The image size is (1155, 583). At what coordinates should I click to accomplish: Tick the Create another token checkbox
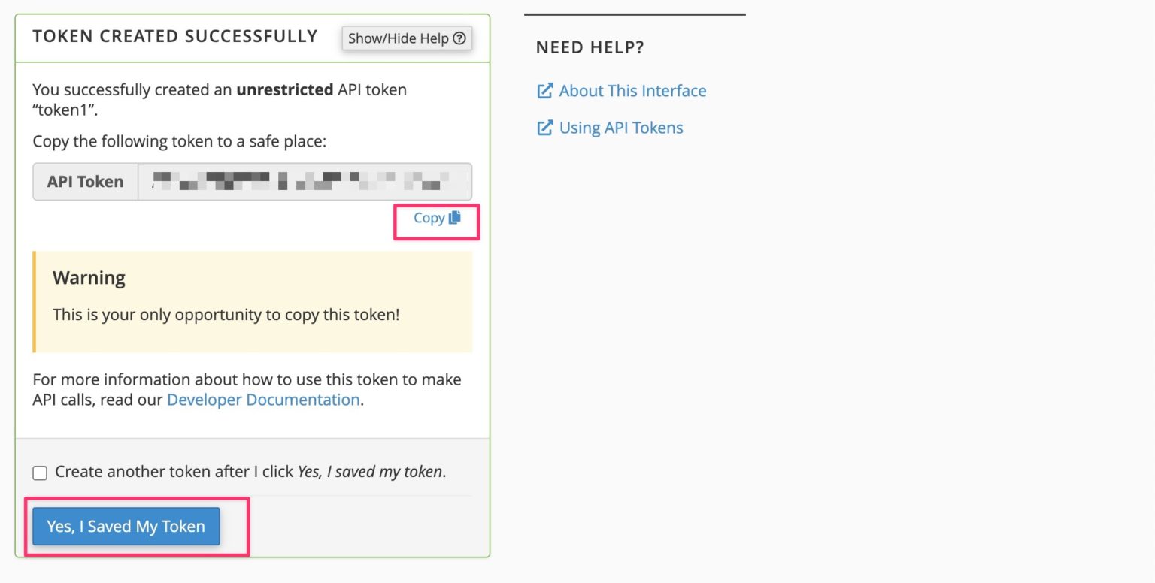pos(40,473)
